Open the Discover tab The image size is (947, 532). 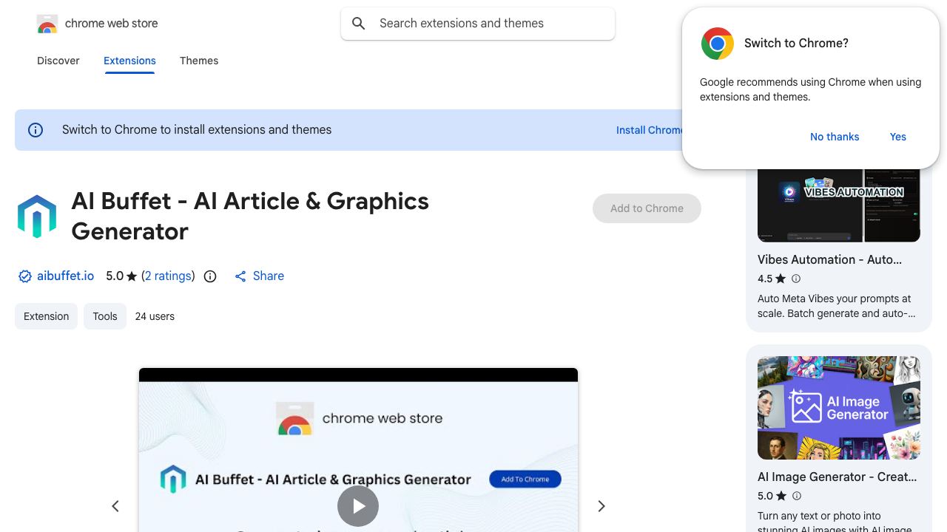[x=58, y=61]
